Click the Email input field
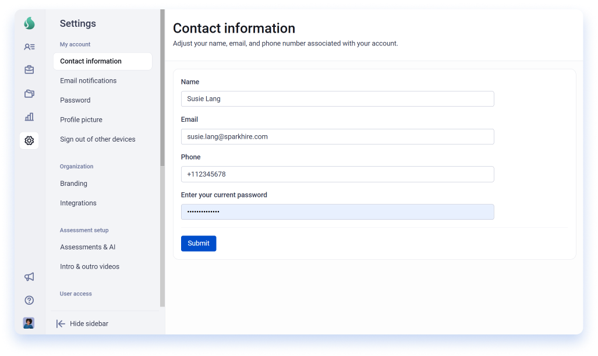Screen dimensions: 598x356 338,136
